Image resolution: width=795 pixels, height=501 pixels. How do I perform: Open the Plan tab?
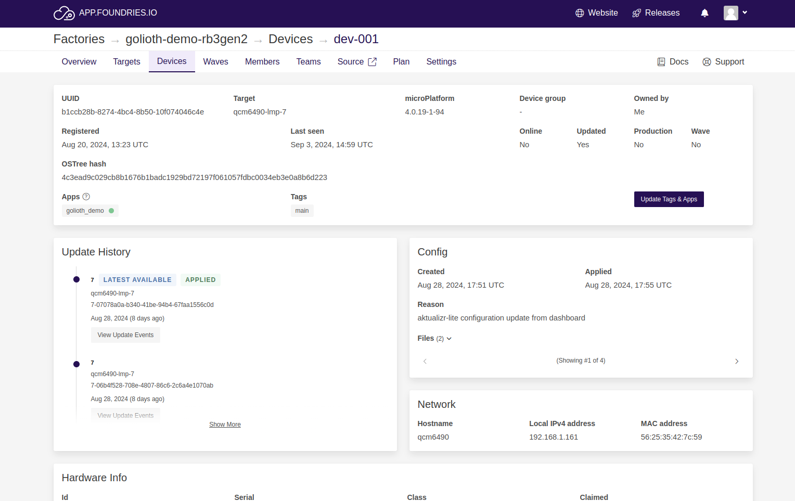point(401,62)
